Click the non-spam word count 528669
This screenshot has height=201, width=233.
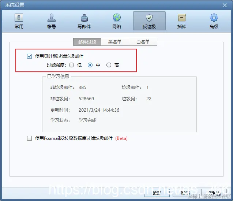(86, 98)
